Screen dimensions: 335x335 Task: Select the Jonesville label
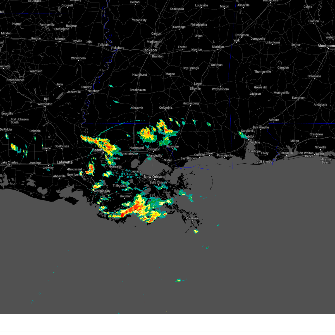pyautogui.click(x=74, y=92)
